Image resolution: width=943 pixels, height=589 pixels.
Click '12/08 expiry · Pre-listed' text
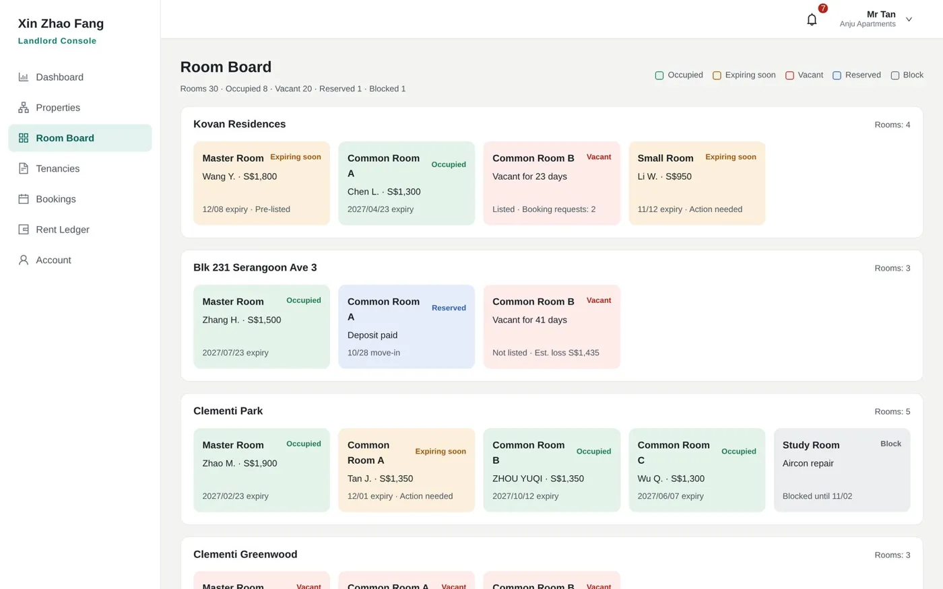click(246, 209)
